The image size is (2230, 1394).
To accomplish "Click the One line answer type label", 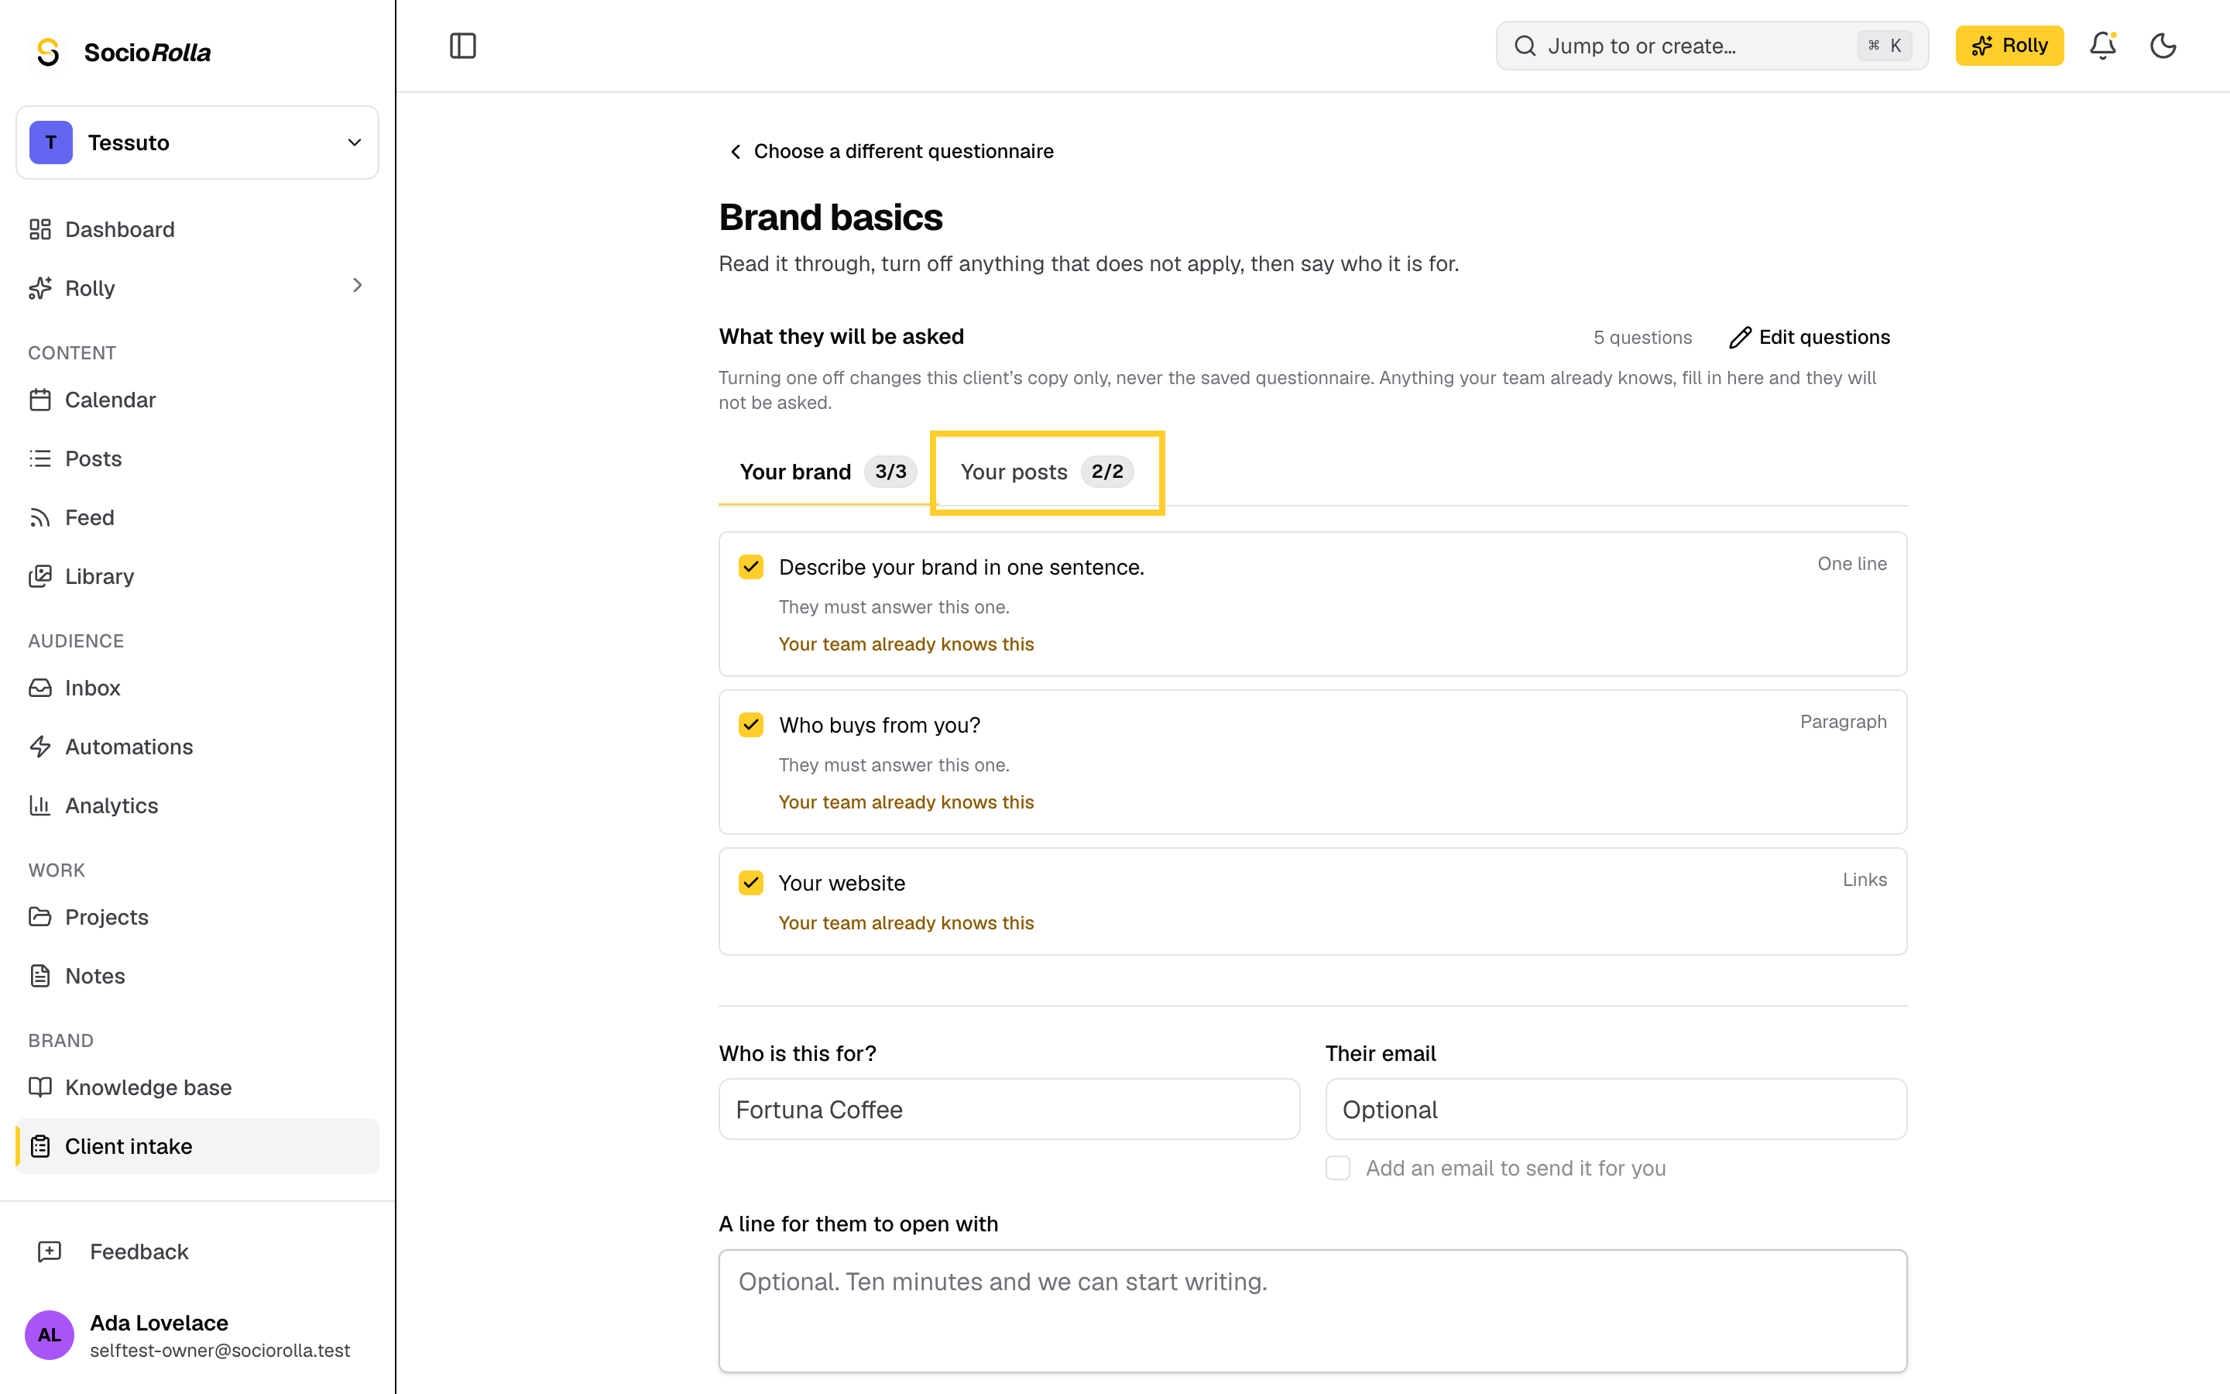I will 1851,563.
